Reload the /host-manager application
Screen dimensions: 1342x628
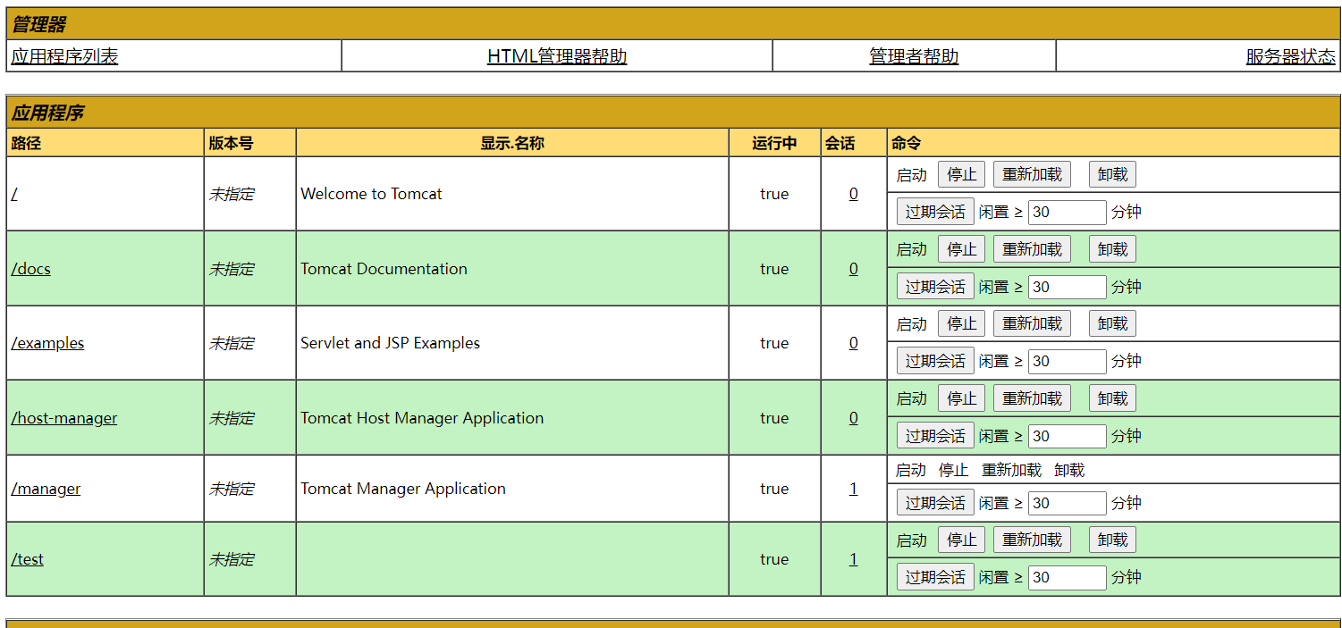click(1032, 398)
